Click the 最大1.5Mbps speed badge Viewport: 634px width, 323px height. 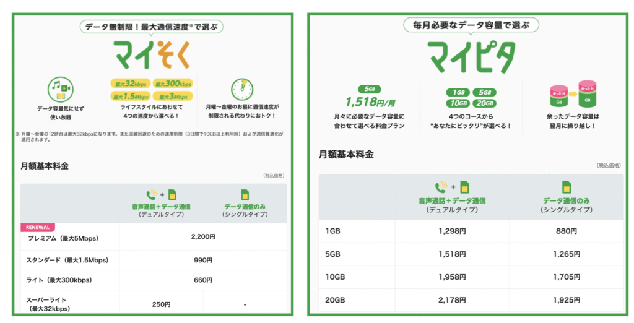pos(131,96)
